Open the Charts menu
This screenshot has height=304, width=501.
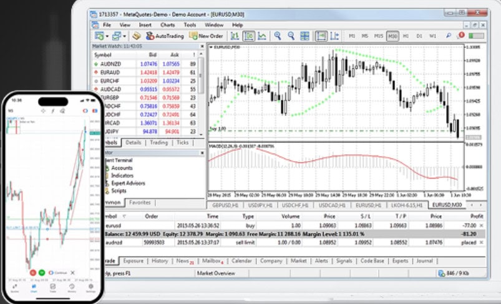tap(168, 25)
